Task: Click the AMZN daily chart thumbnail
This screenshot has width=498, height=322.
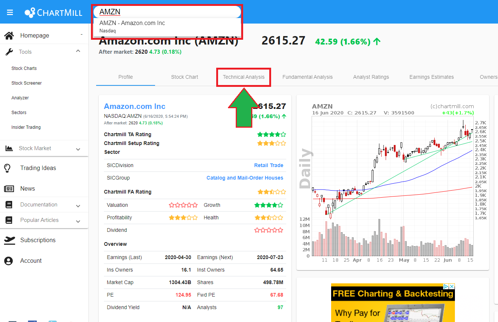Action: coord(393,183)
